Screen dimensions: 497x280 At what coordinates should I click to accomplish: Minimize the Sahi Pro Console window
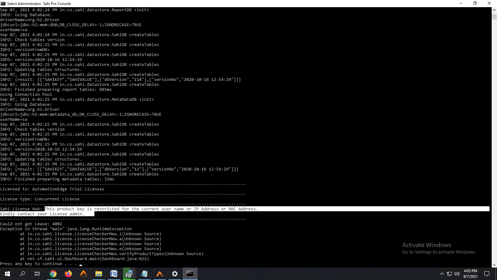(461, 3)
